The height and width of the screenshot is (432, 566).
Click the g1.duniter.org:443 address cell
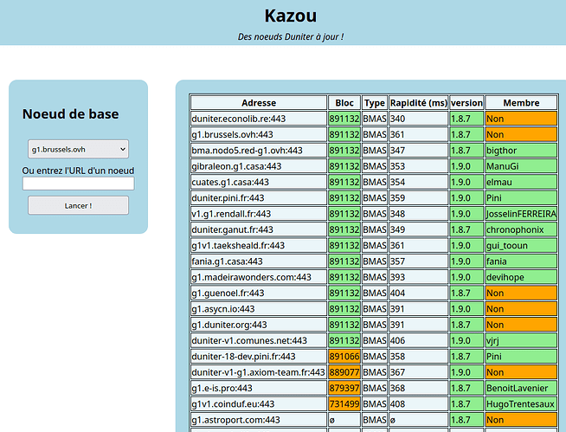pyautogui.click(x=259, y=325)
